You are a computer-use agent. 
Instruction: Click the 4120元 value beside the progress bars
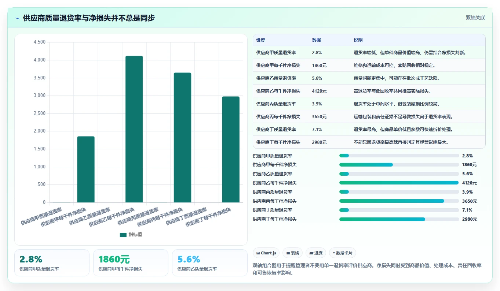coord(470,183)
